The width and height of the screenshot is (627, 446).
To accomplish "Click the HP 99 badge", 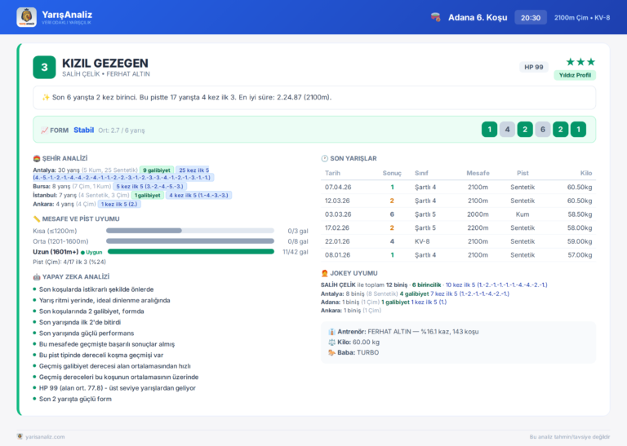I will [533, 67].
